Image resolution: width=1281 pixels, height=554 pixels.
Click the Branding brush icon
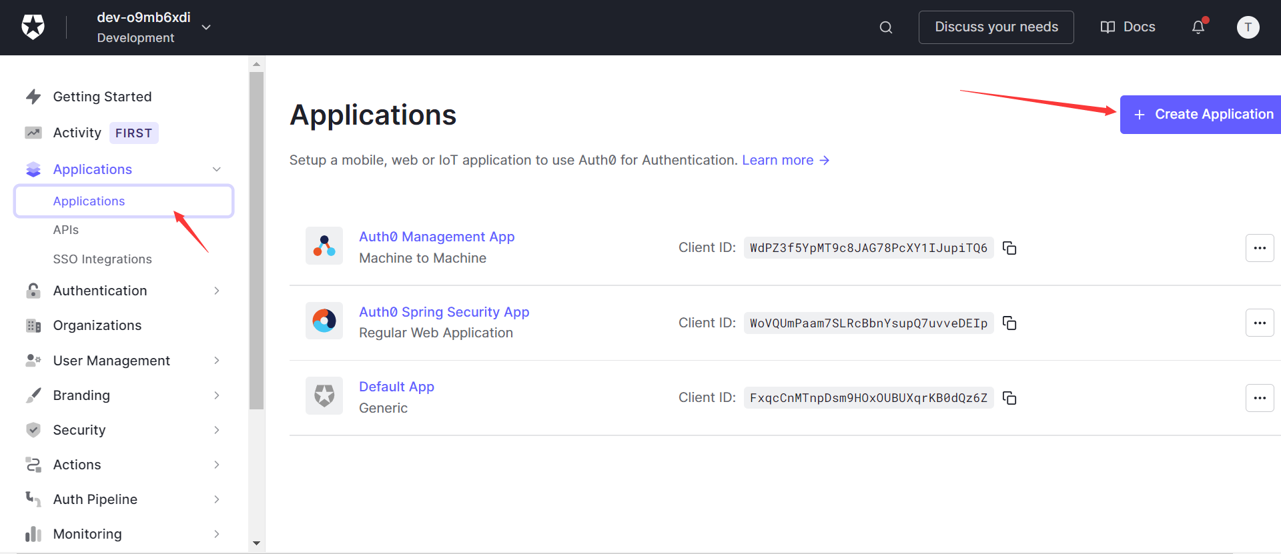point(33,395)
